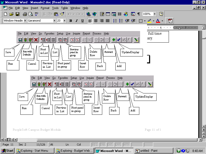The width and height of the screenshot is (206, 154).
Task: Click the Format Painter brush icon
Action: pyautogui.click(x=62, y=14)
